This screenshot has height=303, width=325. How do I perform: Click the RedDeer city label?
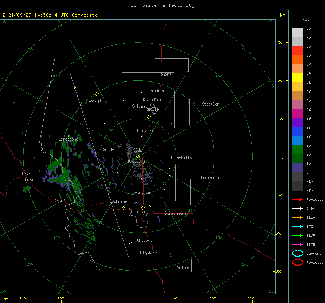(x=153, y=109)
